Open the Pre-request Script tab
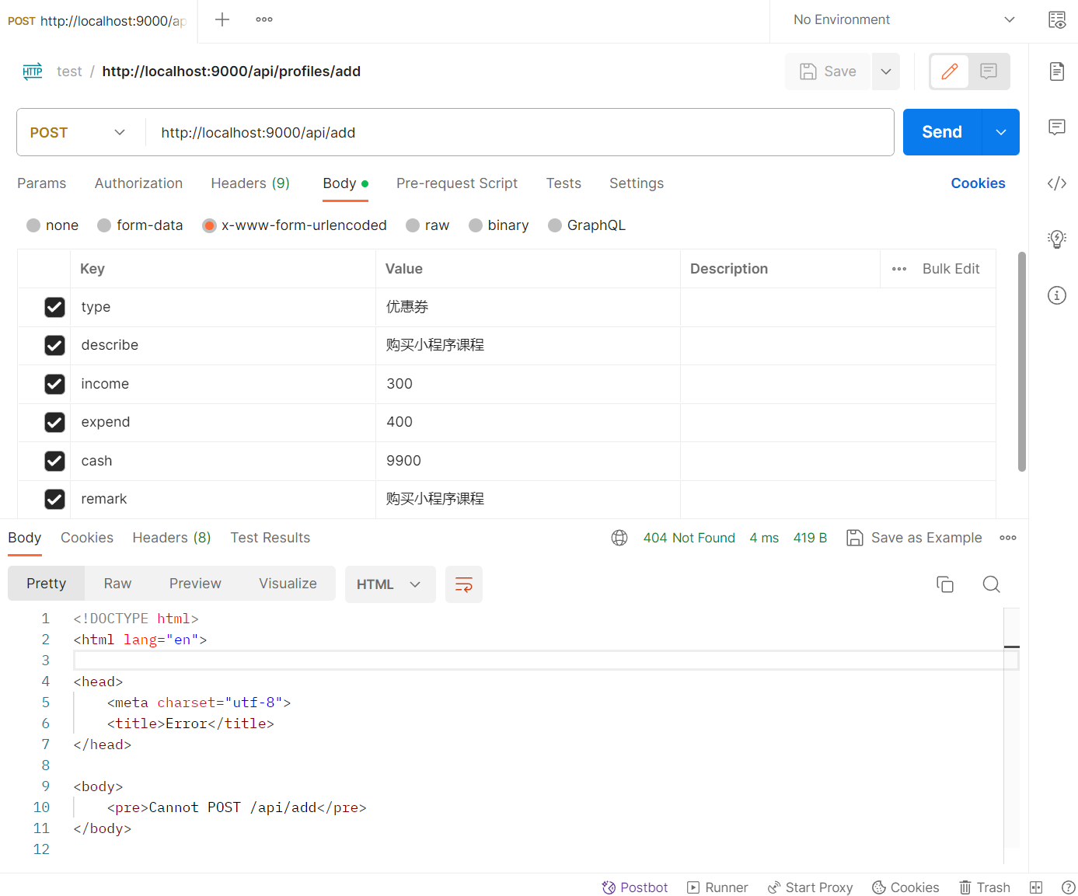Viewport: 1078px width, 896px height. (x=456, y=183)
